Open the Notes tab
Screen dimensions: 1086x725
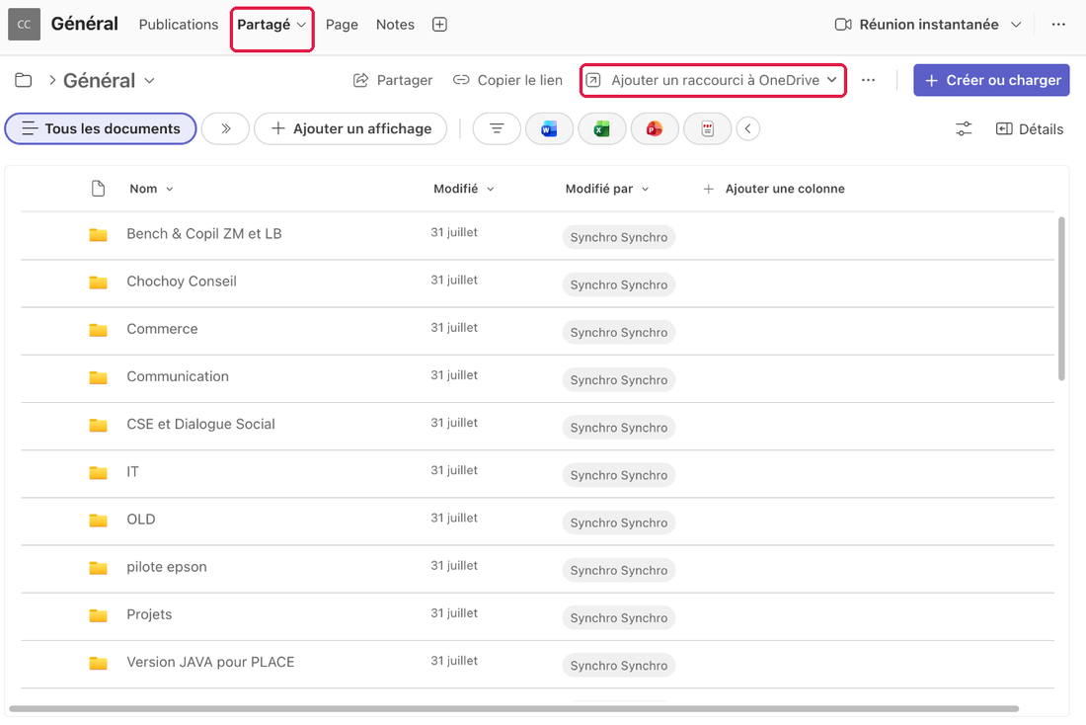(395, 25)
